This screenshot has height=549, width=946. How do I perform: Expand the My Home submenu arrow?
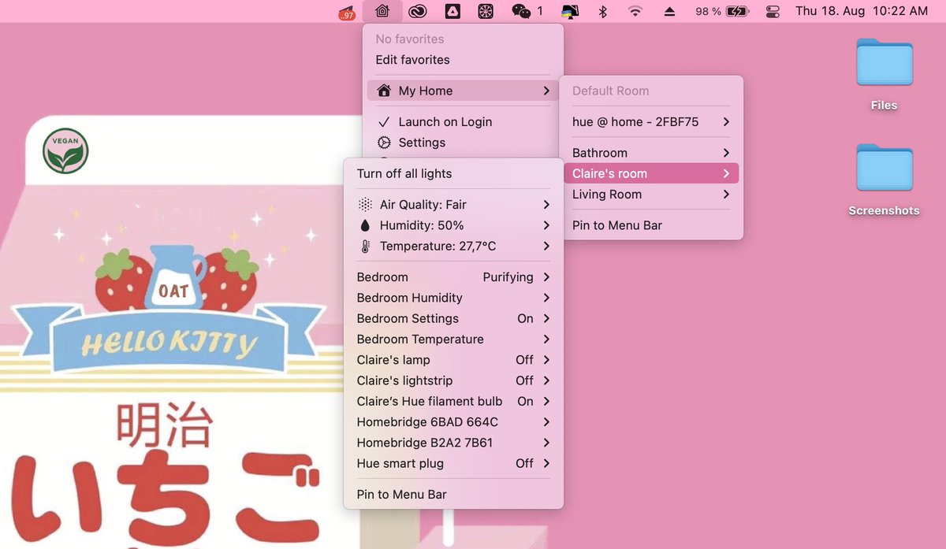(546, 91)
